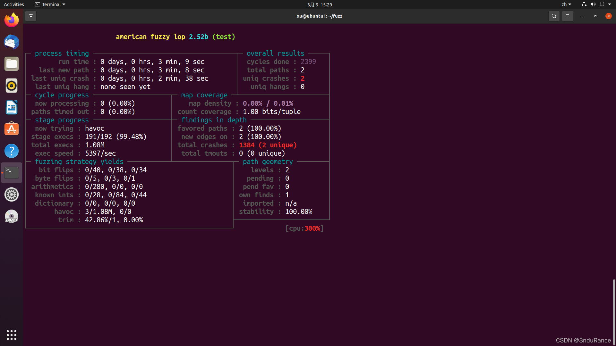Open terminal search
The image size is (616, 346).
pyautogui.click(x=554, y=16)
